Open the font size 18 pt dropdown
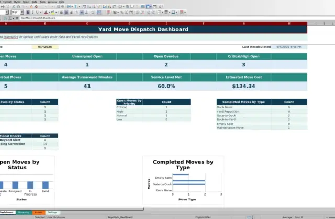This screenshot has width=335, height=219. [x=22, y=13]
